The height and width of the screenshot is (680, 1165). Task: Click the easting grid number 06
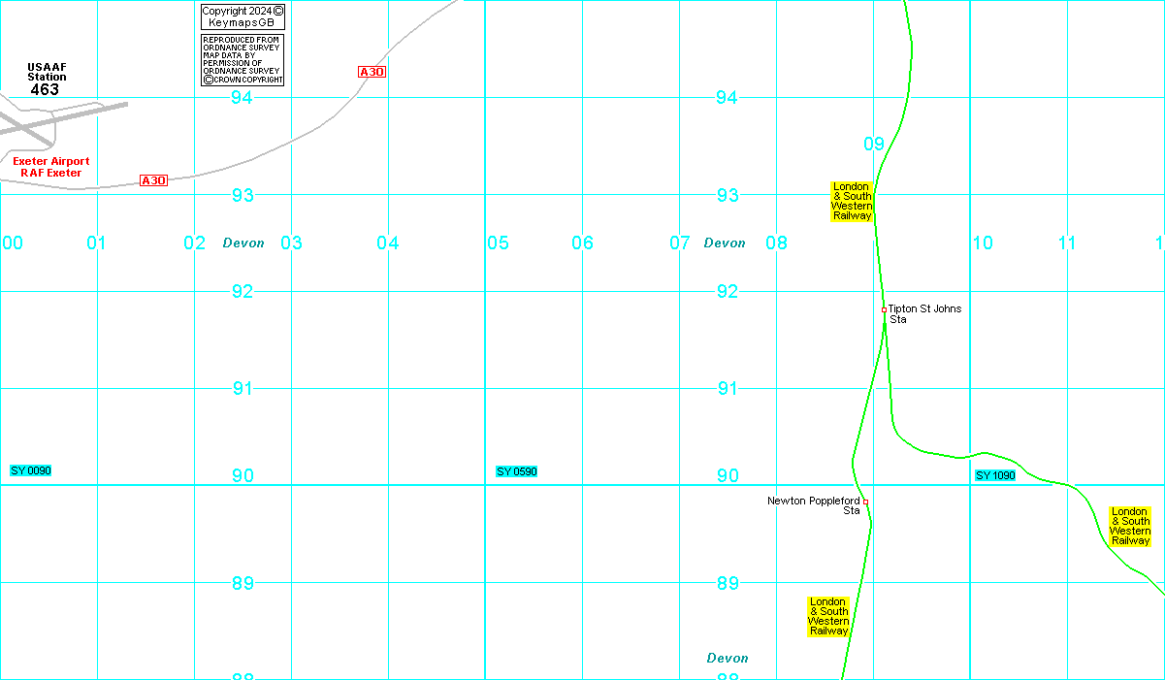(x=582, y=243)
